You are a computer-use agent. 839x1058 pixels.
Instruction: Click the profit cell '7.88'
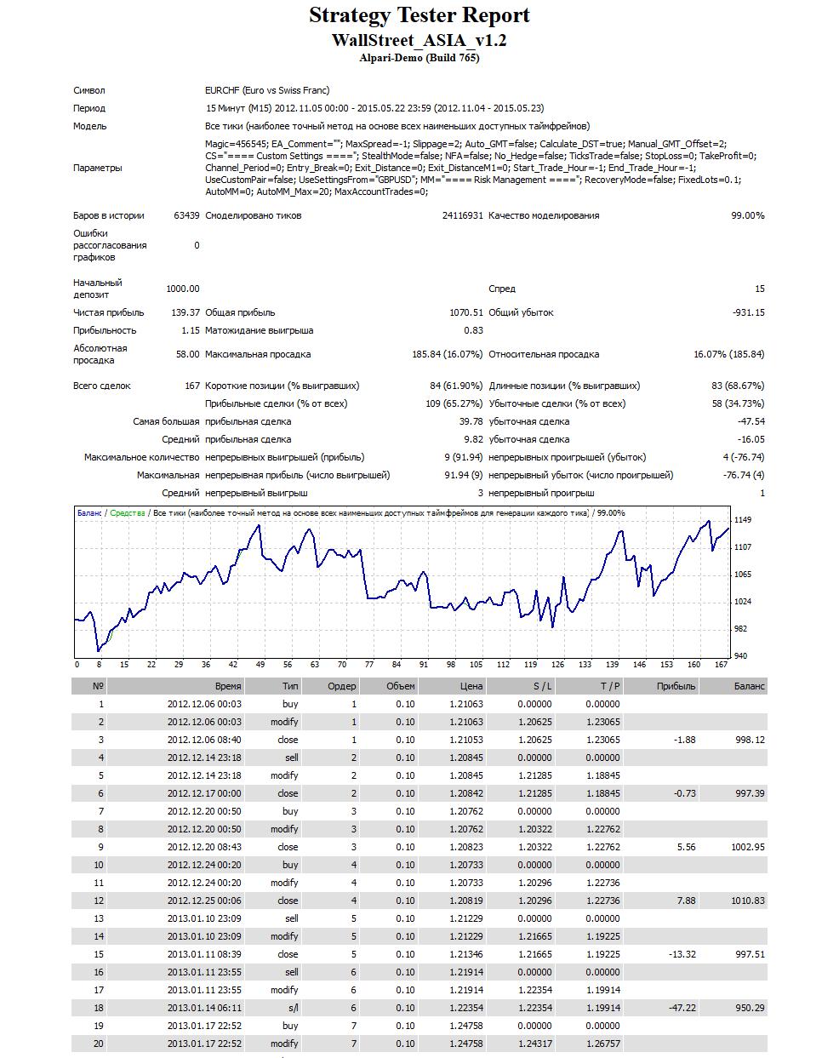(x=687, y=901)
